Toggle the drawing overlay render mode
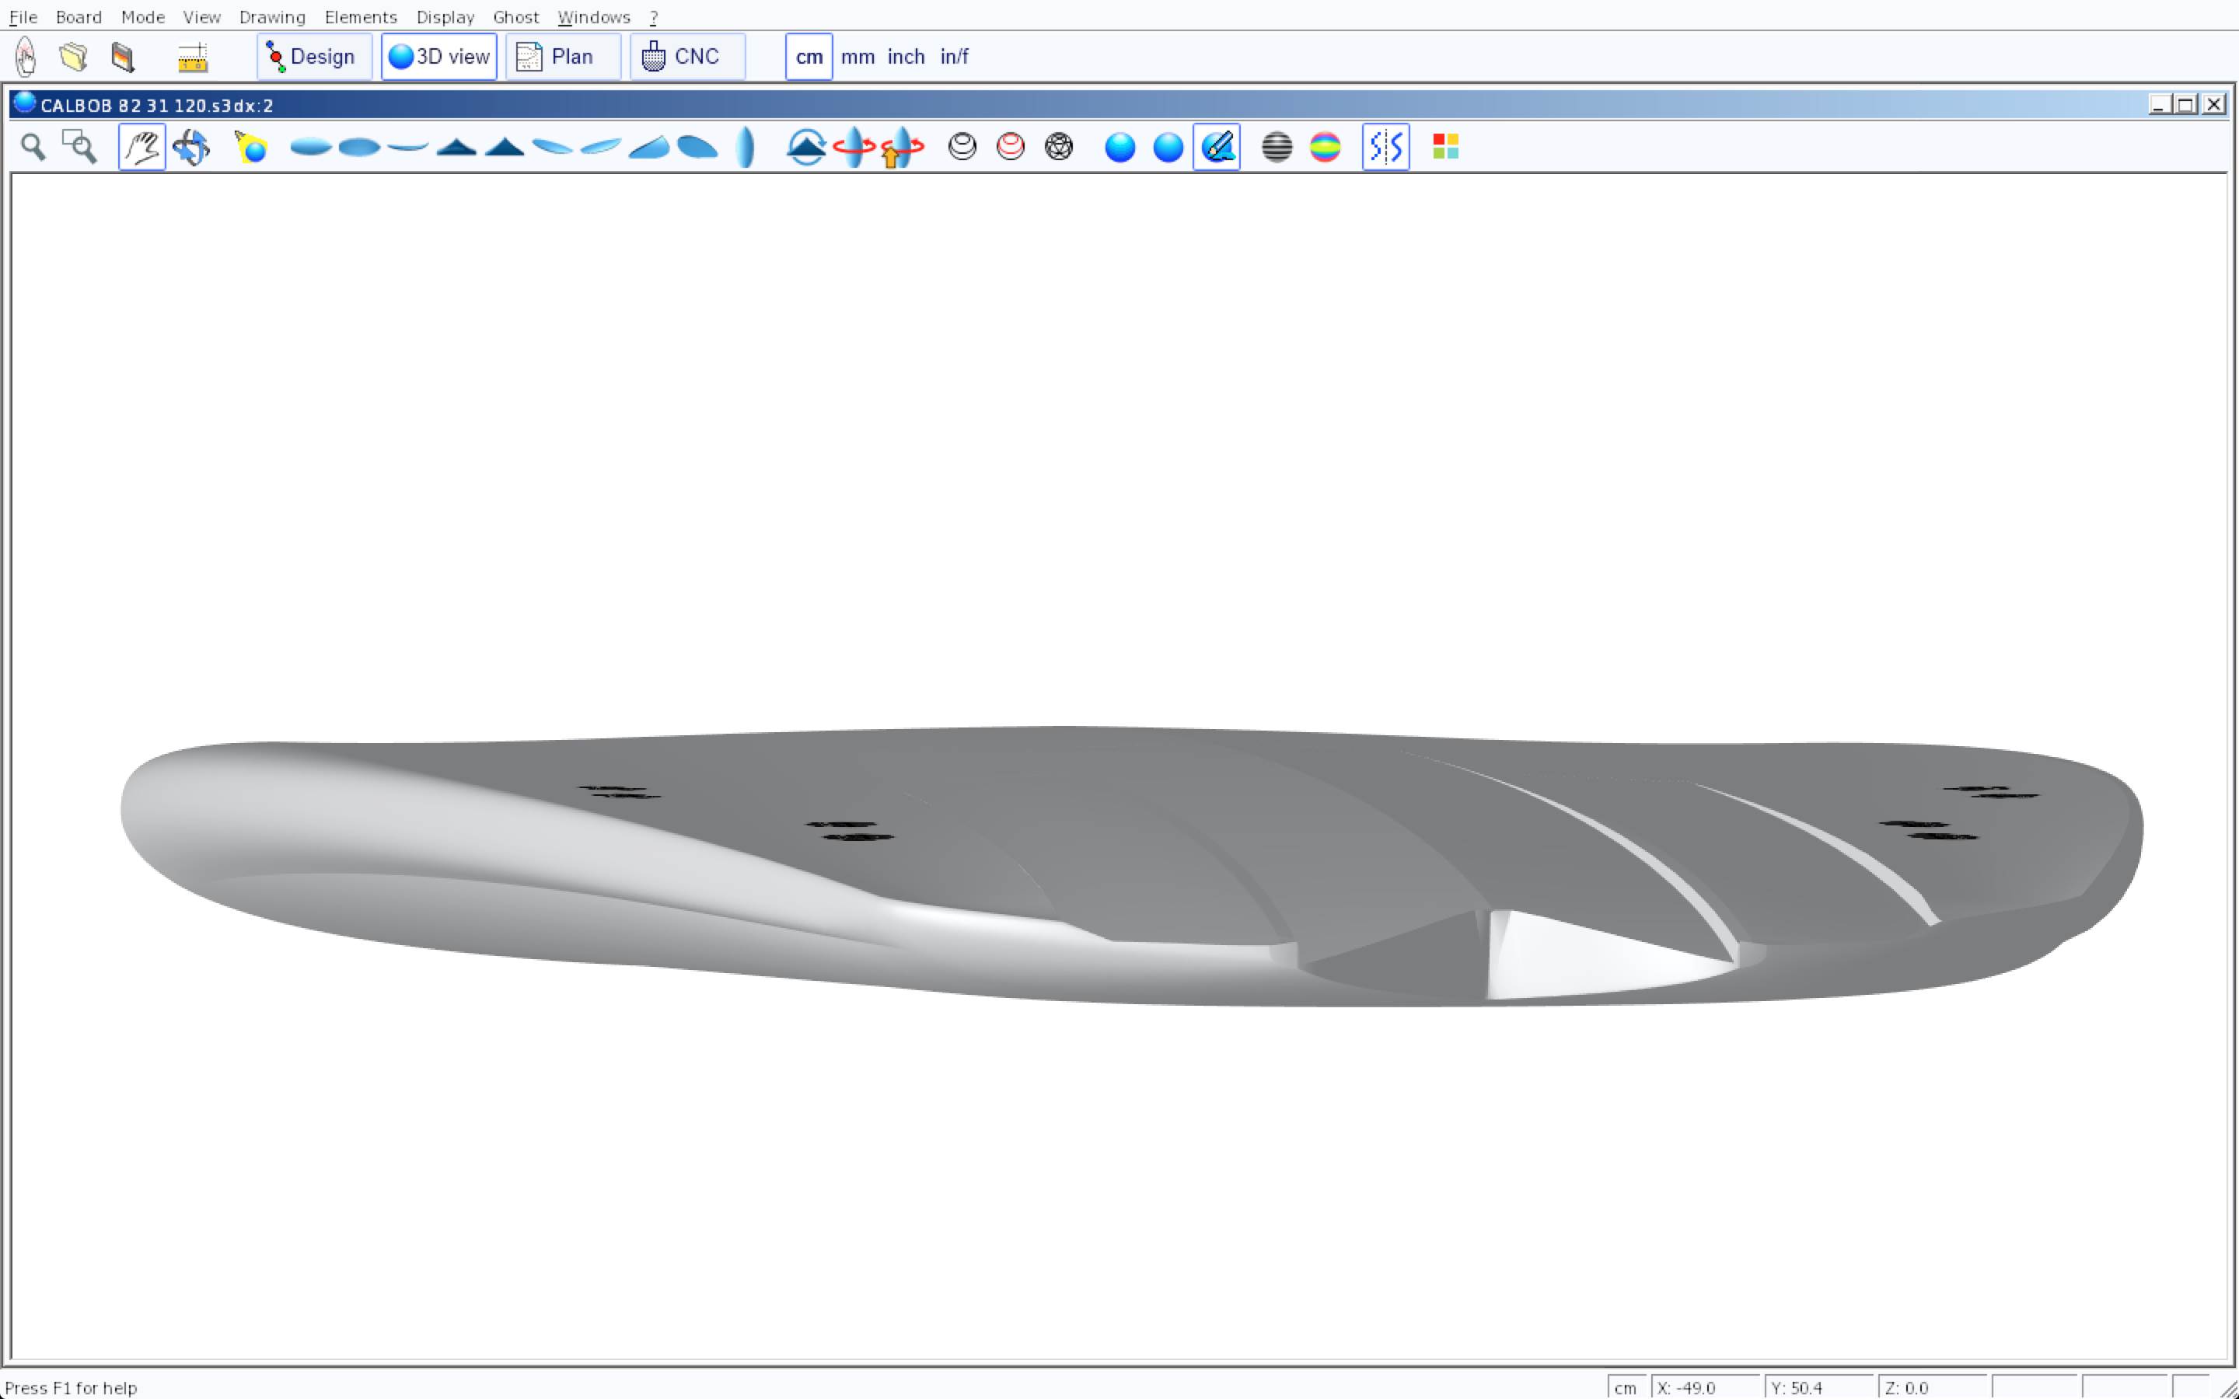Viewport: 2239px width, 1399px height. tap(1217, 147)
